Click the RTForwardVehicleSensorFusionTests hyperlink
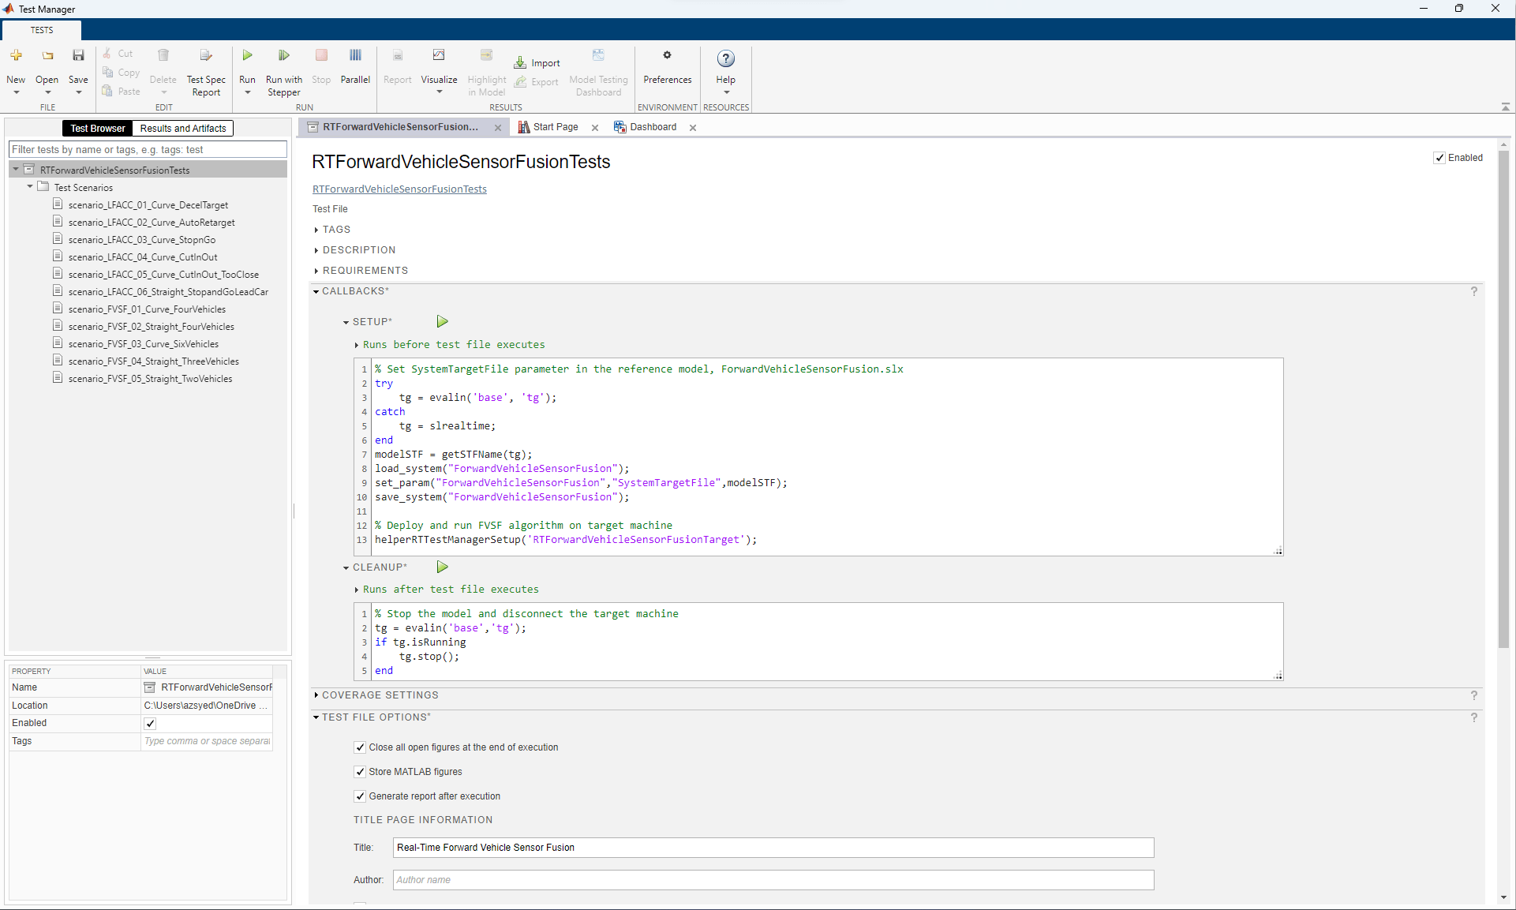Viewport: 1516px width, 910px height. click(399, 189)
